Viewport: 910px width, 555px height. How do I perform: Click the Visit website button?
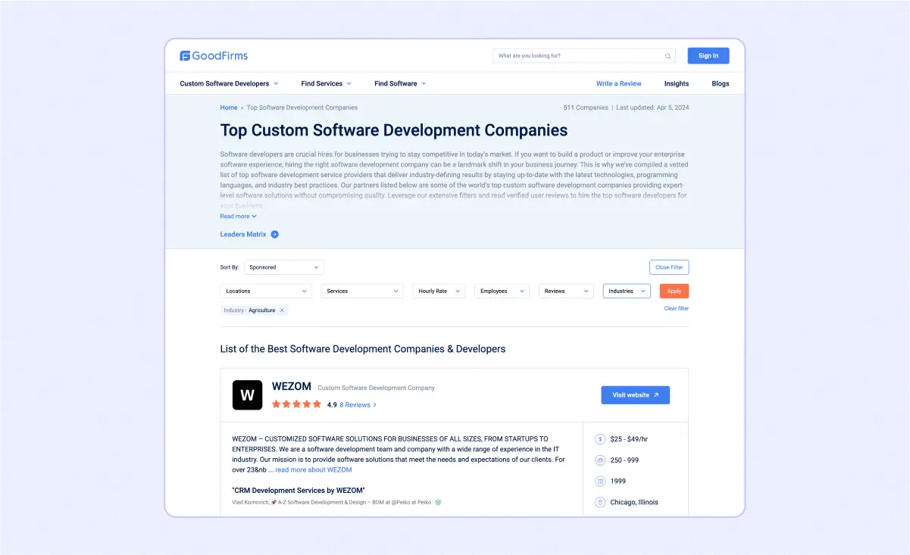636,395
